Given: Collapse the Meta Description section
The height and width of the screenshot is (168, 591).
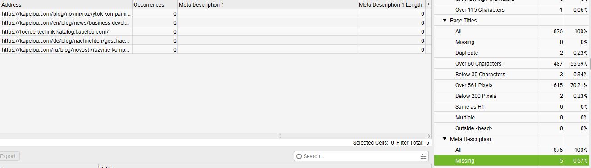Looking at the screenshot, I should point(445,139).
